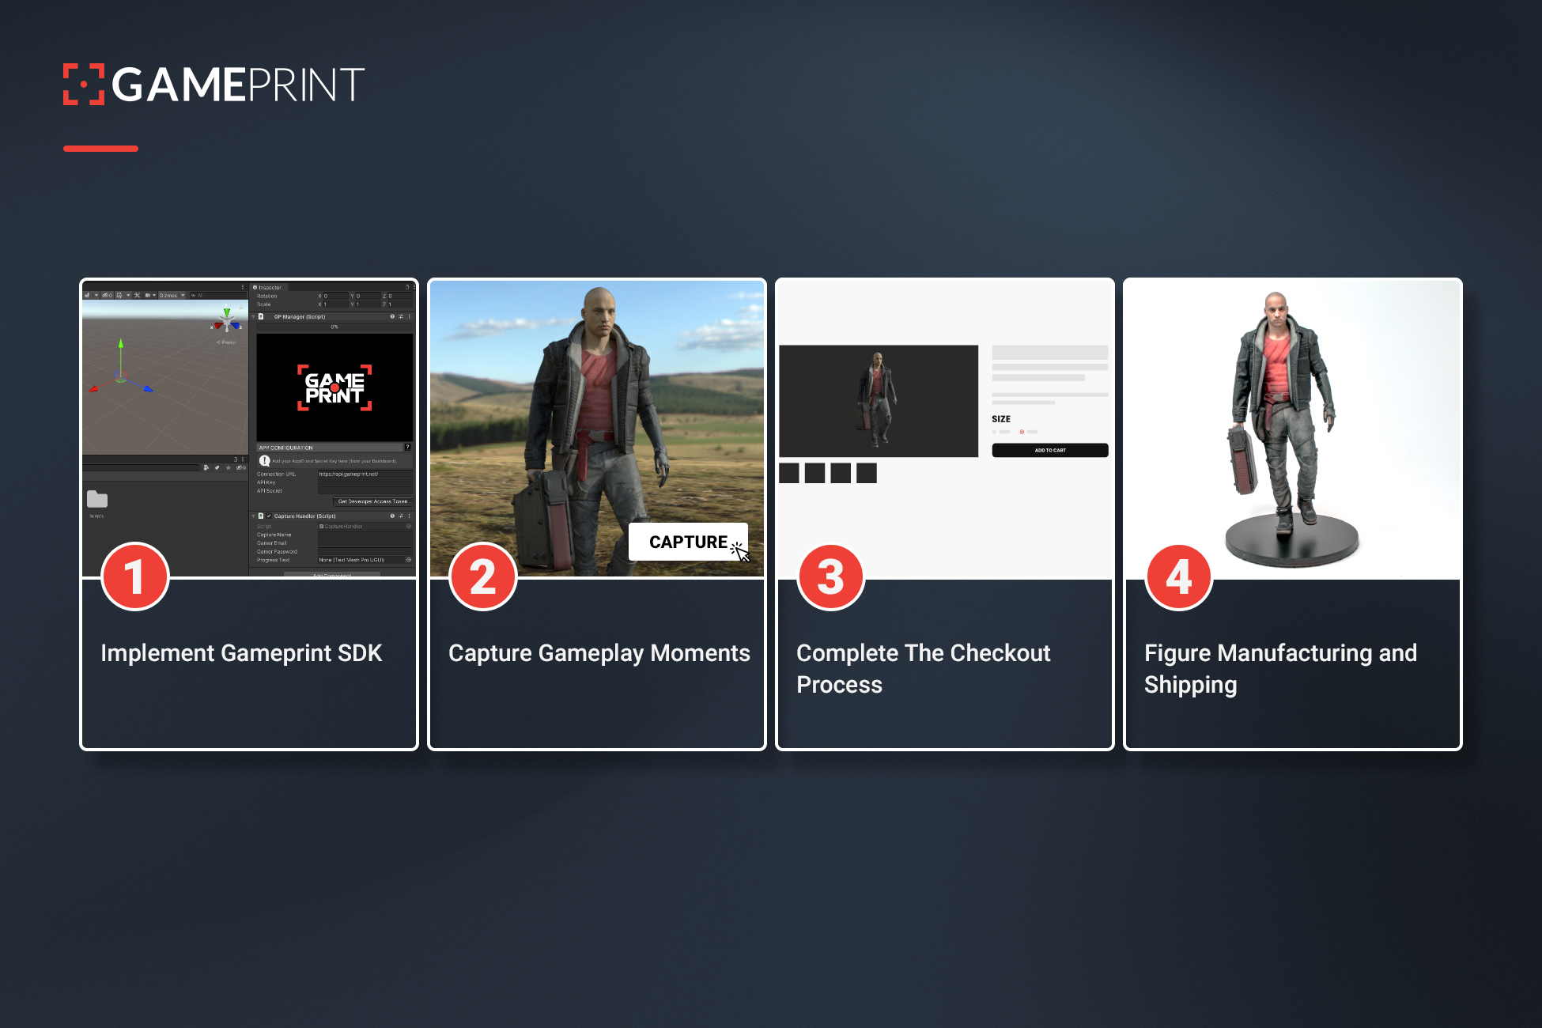The height and width of the screenshot is (1028, 1542).
Task: Select the grey unselected size radio option
Action: (995, 432)
